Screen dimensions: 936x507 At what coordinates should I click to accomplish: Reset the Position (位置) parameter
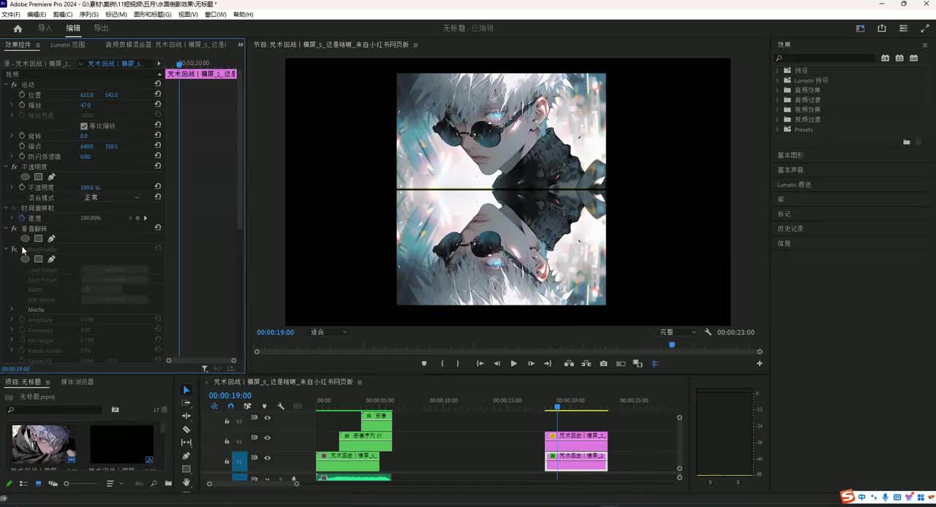point(157,95)
